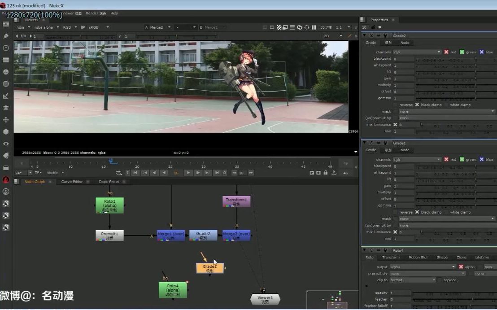Click the clipping warning stripes icon
This screenshot has width=497, height=310.
coord(279,27)
